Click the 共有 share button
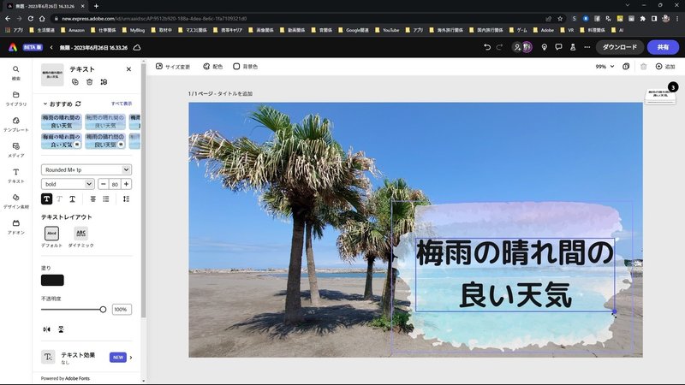685x385 pixels. [663, 47]
